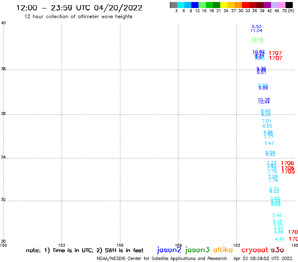Click the NOAA/NESDIS Center credit line
The width and height of the screenshot is (298, 262).
tap(162, 258)
